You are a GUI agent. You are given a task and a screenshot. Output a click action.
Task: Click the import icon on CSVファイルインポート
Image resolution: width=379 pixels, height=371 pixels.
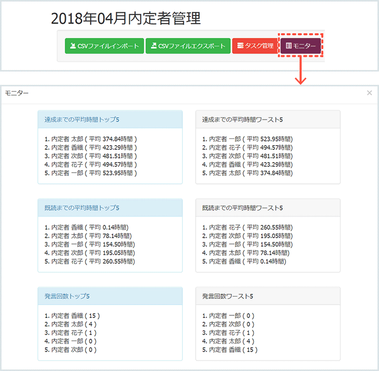(74, 46)
